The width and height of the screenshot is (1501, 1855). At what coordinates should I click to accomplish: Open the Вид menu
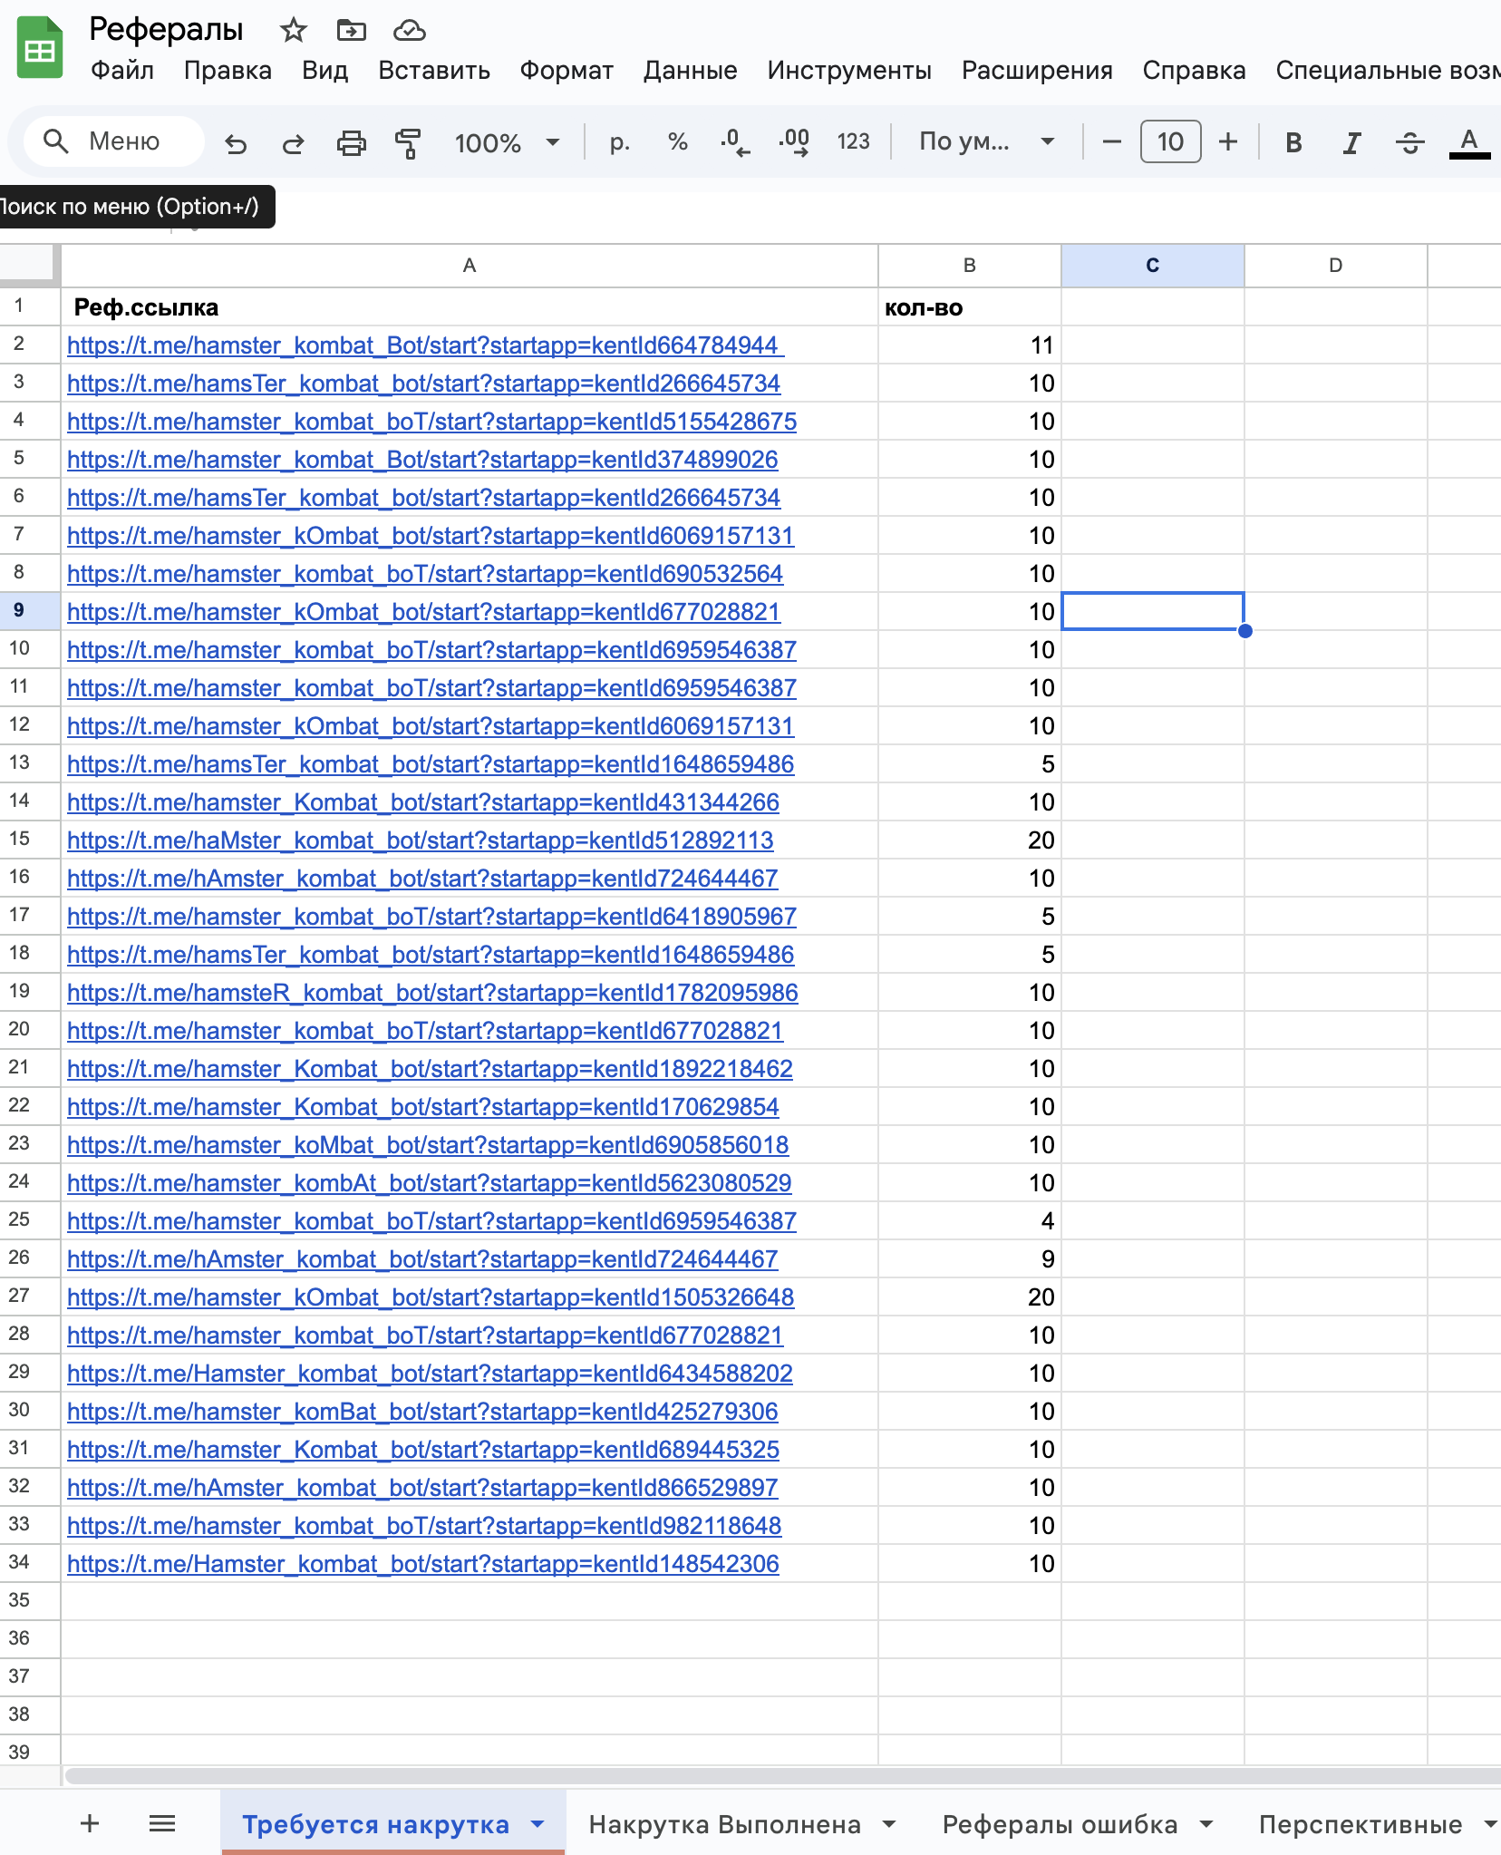(324, 70)
